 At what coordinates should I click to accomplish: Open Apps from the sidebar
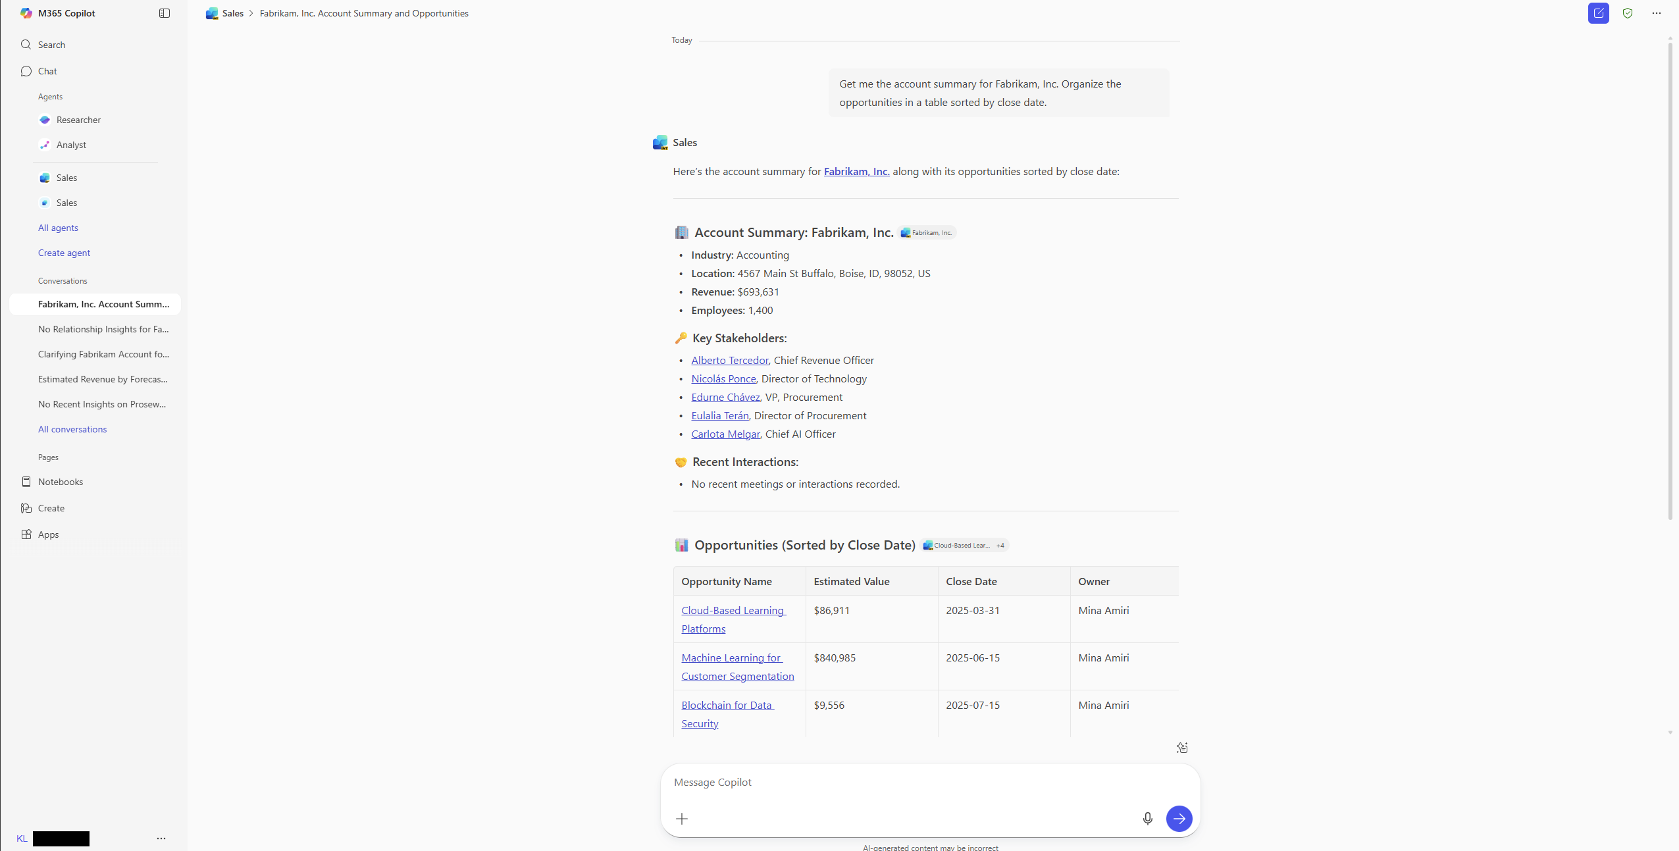pyautogui.click(x=48, y=534)
